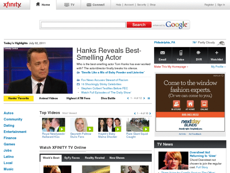Show previous Top Videos page arrow
Screen dimensions: 230x173
[x=135, y=113]
